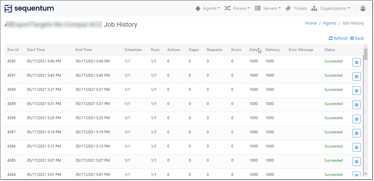Click the Tickets icon in navbar
This screenshot has width=374, height=181.
[288, 8]
